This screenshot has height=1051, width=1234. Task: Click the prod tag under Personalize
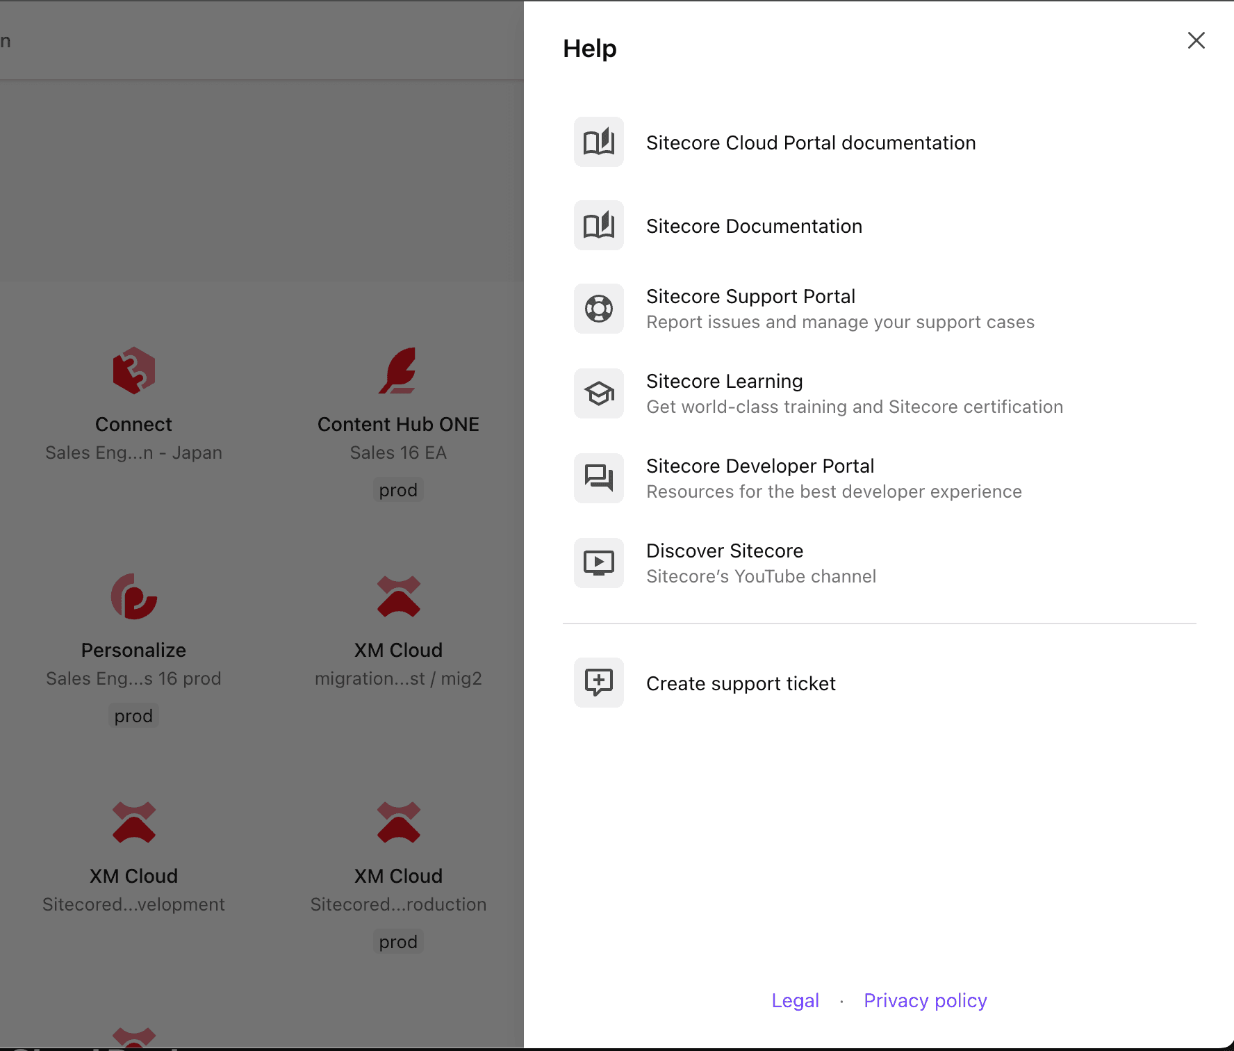point(133,716)
